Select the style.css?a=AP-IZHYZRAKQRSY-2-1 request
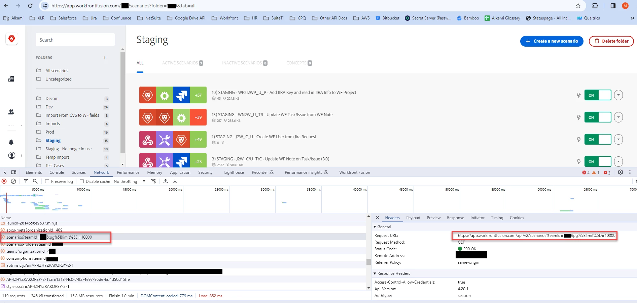The width and height of the screenshot is (637, 303). pos(183,287)
